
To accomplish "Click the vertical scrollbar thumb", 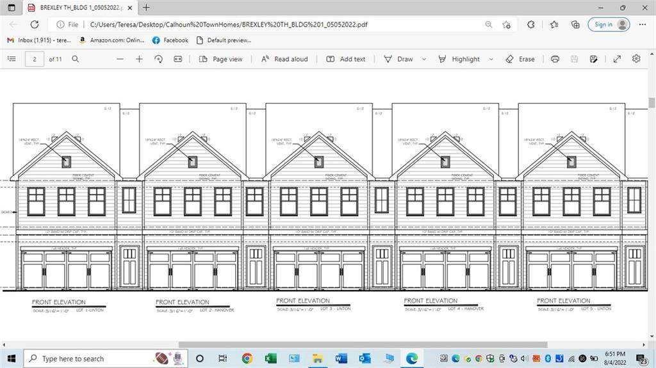I will [x=652, y=102].
